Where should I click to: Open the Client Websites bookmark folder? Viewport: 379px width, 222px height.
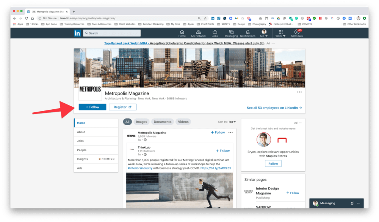125,24
